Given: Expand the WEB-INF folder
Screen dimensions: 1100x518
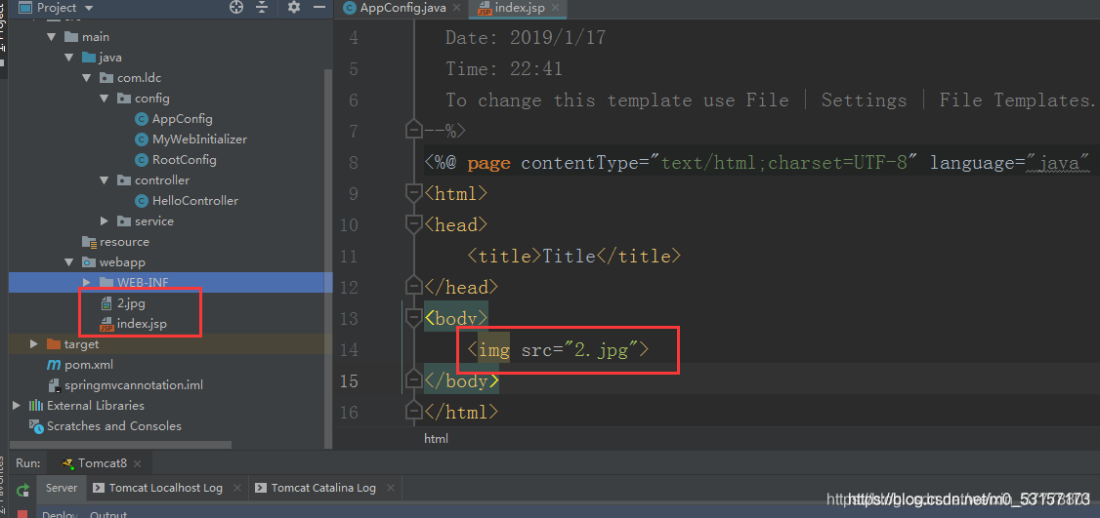Looking at the screenshot, I should click(x=86, y=283).
